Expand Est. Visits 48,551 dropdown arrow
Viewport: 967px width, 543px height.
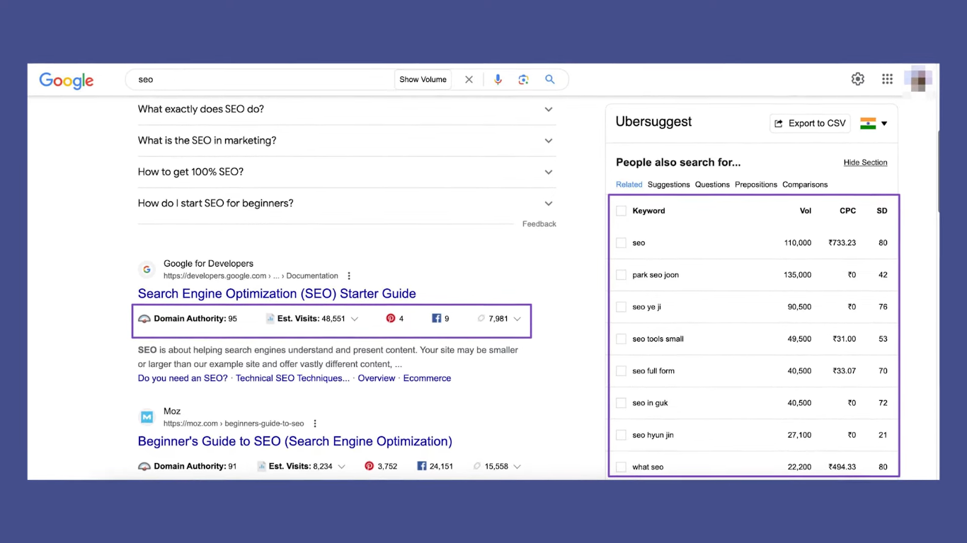(x=355, y=319)
